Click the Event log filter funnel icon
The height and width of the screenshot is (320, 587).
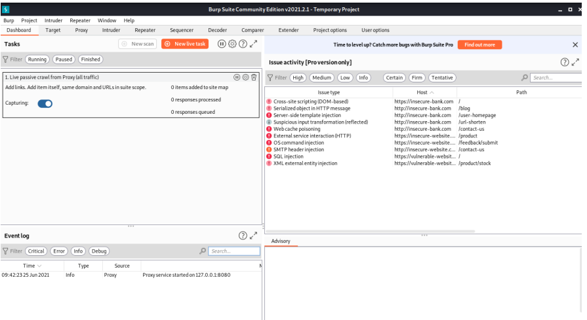(x=6, y=251)
